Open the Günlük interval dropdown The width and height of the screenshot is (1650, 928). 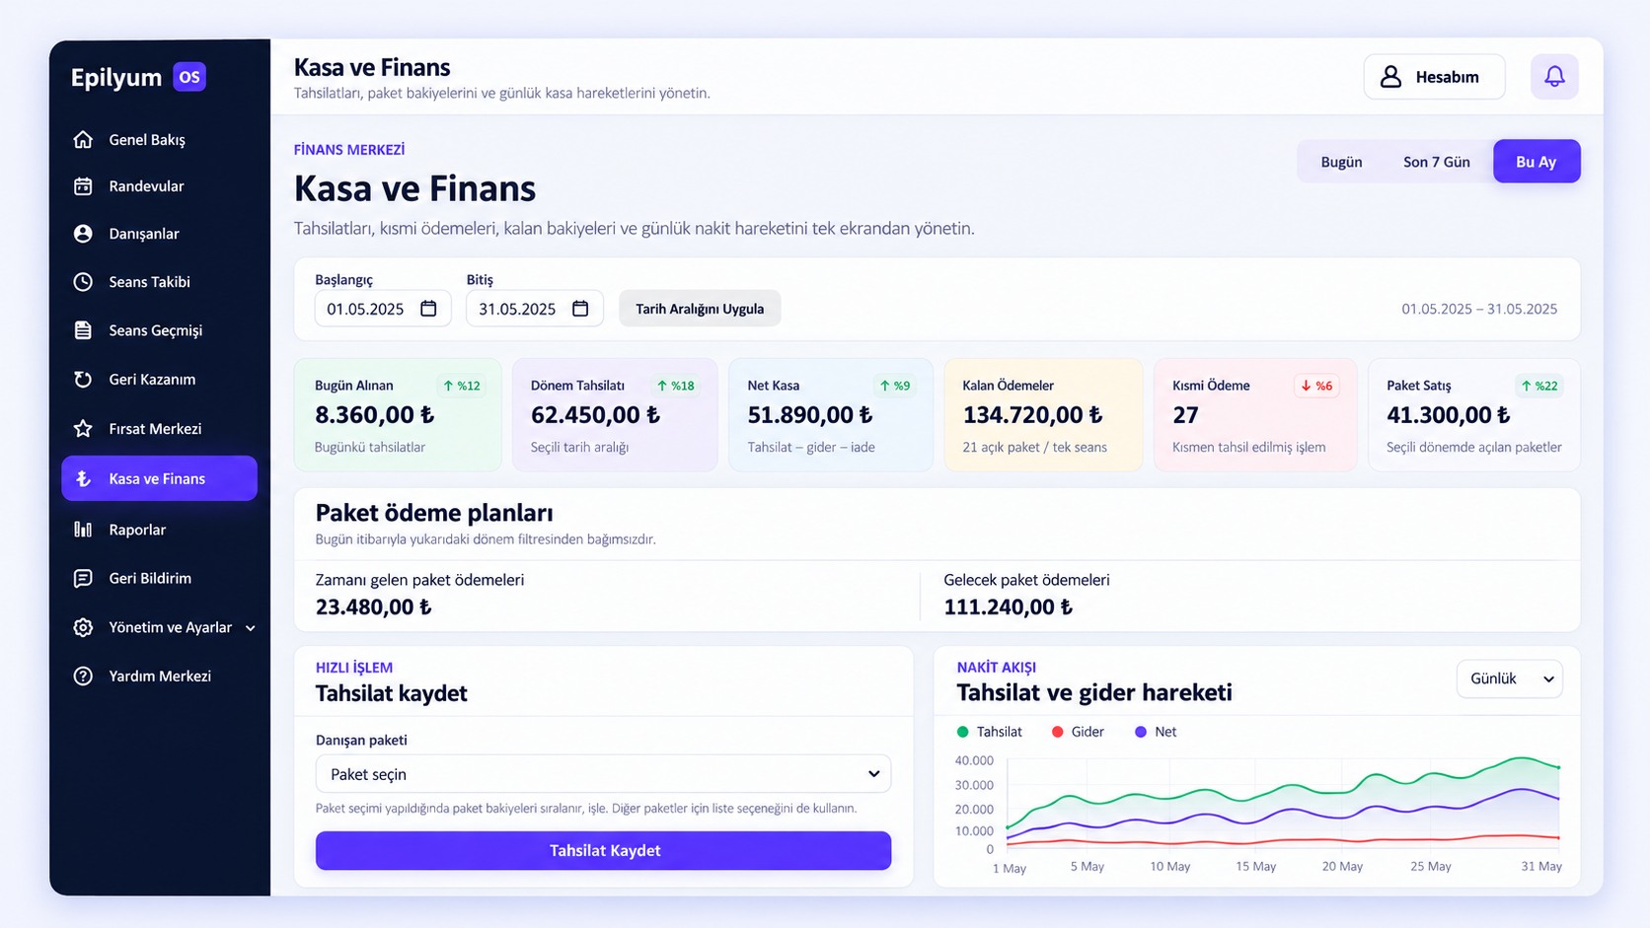pyautogui.click(x=1510, y=678)
